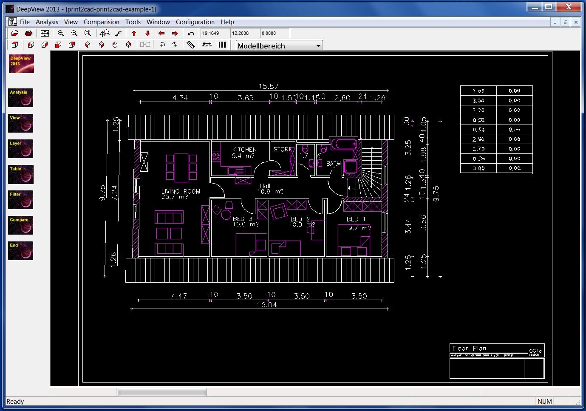Open the Configuration menu
Screen dimensions: 586x411
(x=195, y=22)
